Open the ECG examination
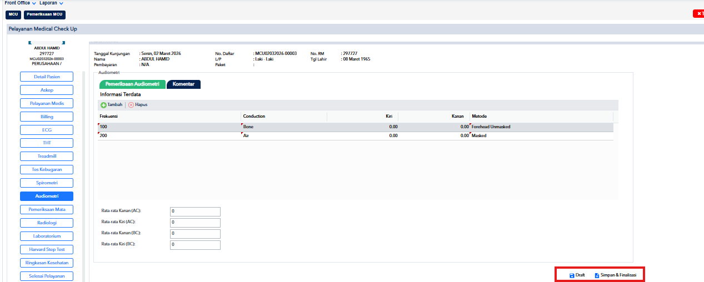704x282 pixels. (x=47, y=130)
